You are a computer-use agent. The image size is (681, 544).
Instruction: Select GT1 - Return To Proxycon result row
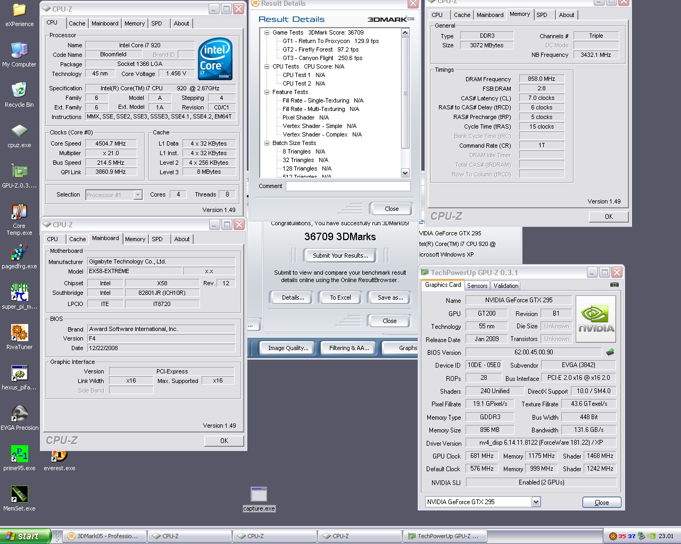point(330,41)
